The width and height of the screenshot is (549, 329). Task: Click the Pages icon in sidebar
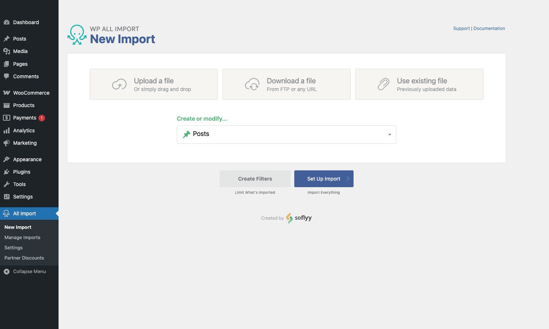click(7, 64)
